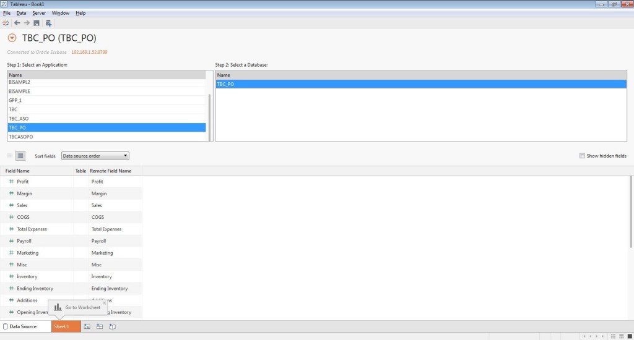Select the Total Expenses field name
This screenshot has width=634, height=340.
pyautogui.click(x=32, y=229)
